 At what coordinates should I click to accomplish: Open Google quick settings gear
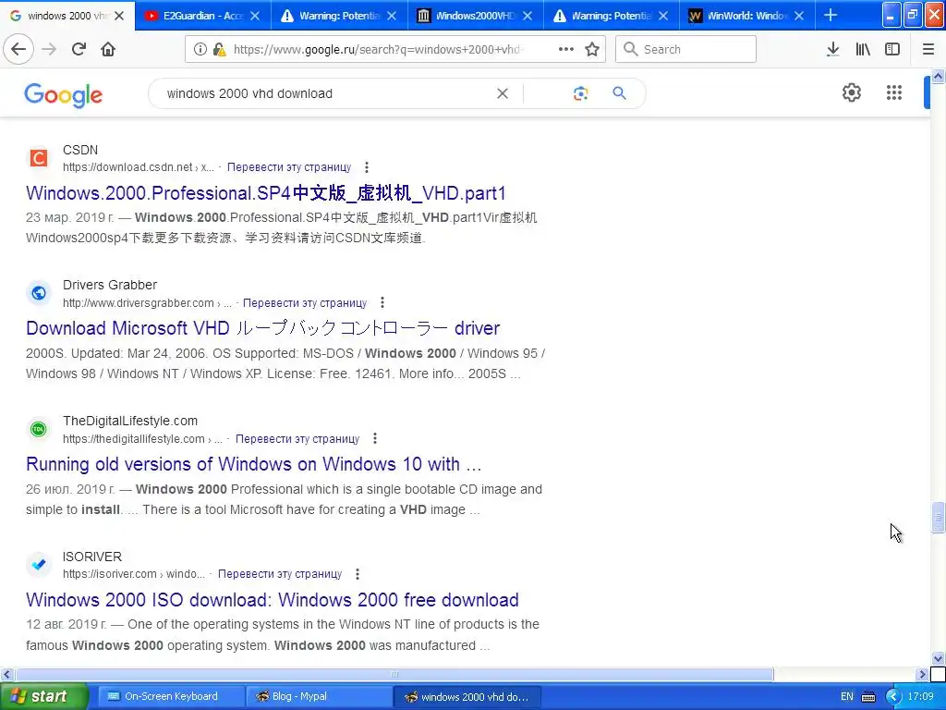851,92
